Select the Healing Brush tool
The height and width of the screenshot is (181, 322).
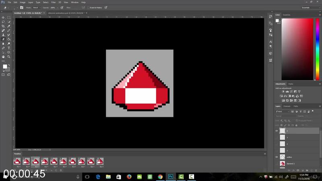[3, 31]
